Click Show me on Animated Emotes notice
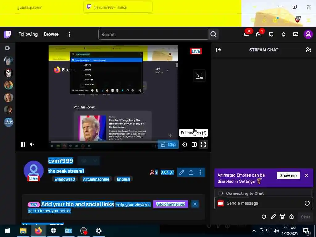This screenshot has width=316, height=237. tap(288, 176)
